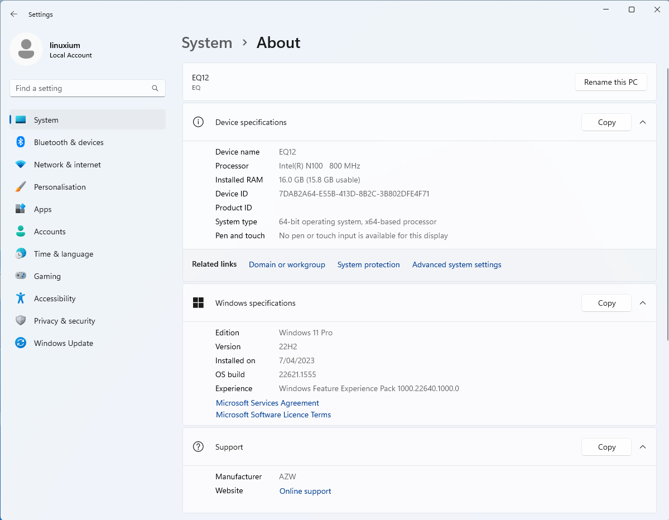Click Rename this PC button
Viewport: 669px width, 520px height.
610,82
